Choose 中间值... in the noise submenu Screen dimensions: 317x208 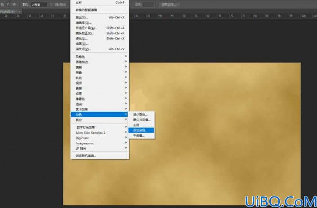[x=141, y=136]
